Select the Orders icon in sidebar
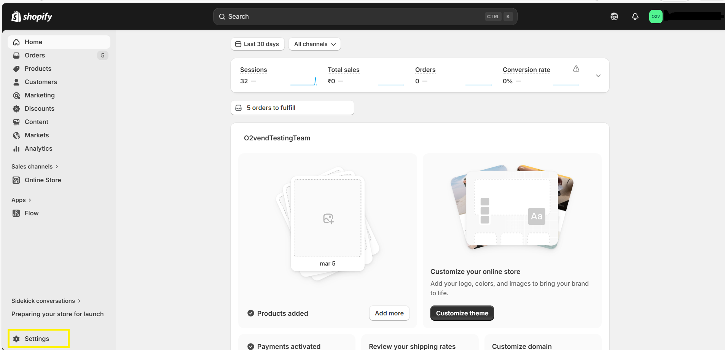Screen dimensions: 725x350 tap(16, 55)
